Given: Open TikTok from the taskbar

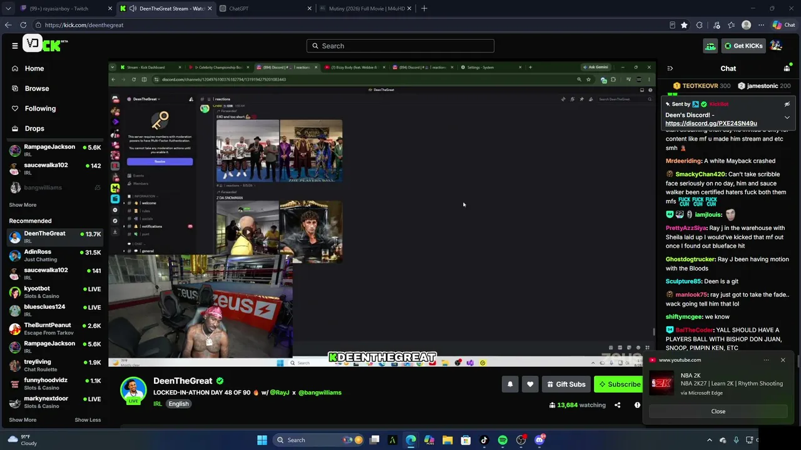Looking at the screenshot, I should pyautogui.click(x=484, y=440).
